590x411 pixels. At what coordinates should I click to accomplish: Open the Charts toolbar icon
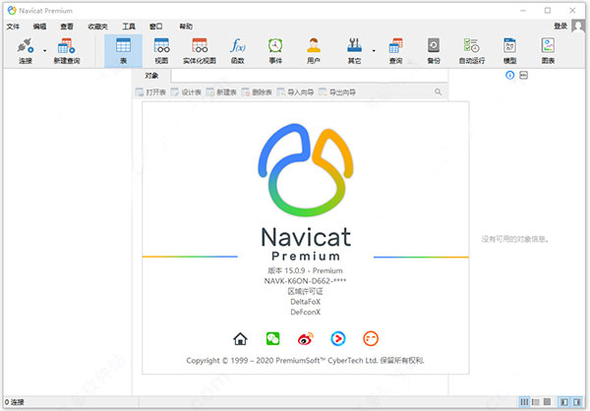point(549,51)
